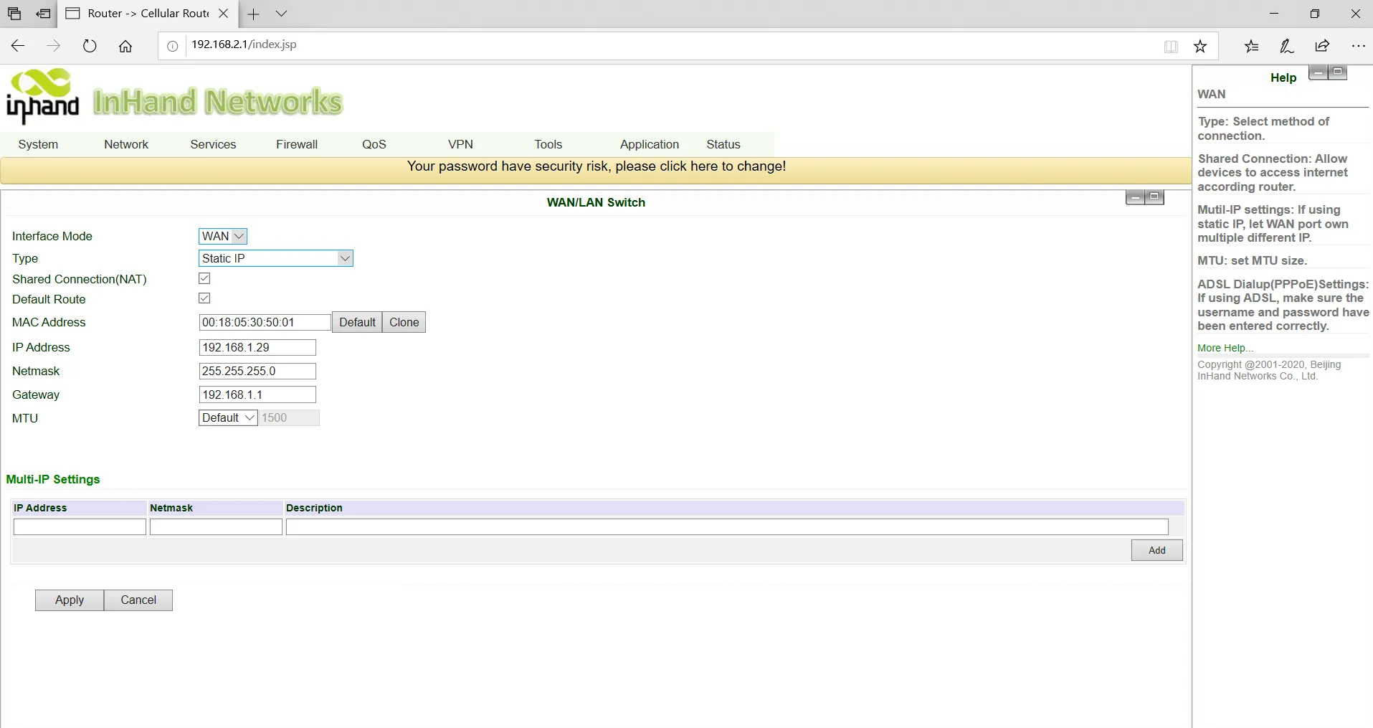Click Add in Multi-IP Settings
The width and height of the screenshot is (1373, 728).
tap(1157, 550)
